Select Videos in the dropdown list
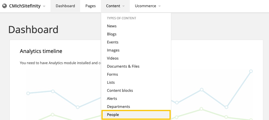The width and height of the screenshot is (269, 120). click(112, 58)
